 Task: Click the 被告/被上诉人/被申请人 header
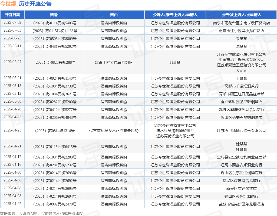point(241,15)
